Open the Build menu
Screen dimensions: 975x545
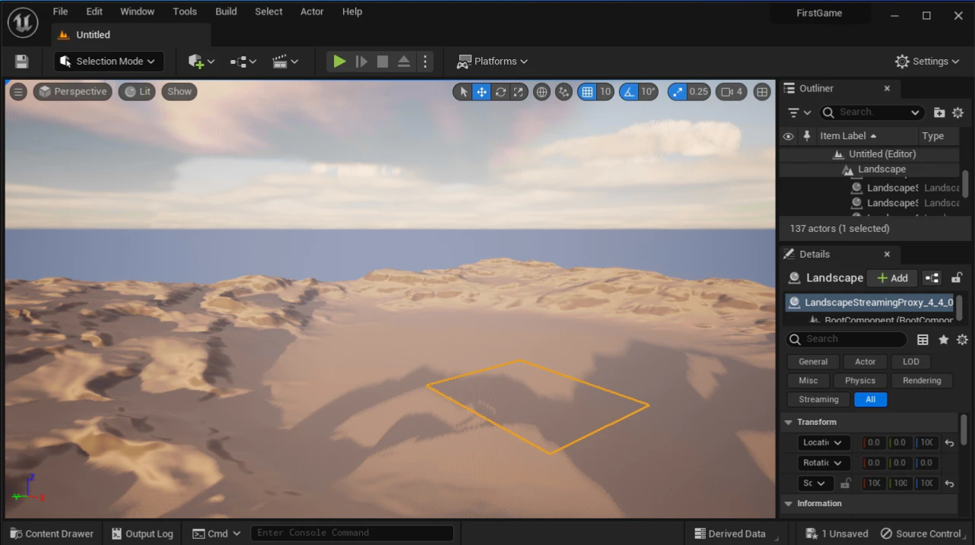226,11
